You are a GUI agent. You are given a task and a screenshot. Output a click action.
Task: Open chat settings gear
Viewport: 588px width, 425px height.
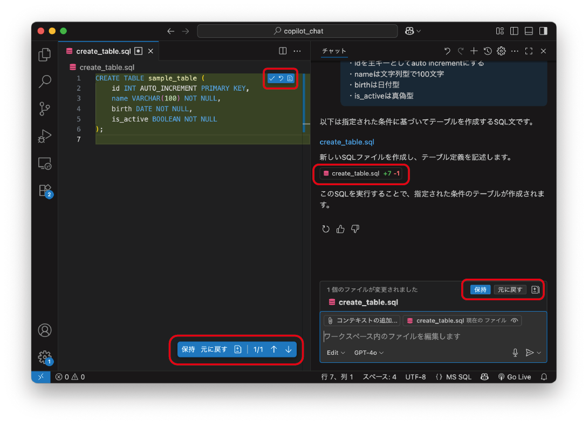click(501, 51)
